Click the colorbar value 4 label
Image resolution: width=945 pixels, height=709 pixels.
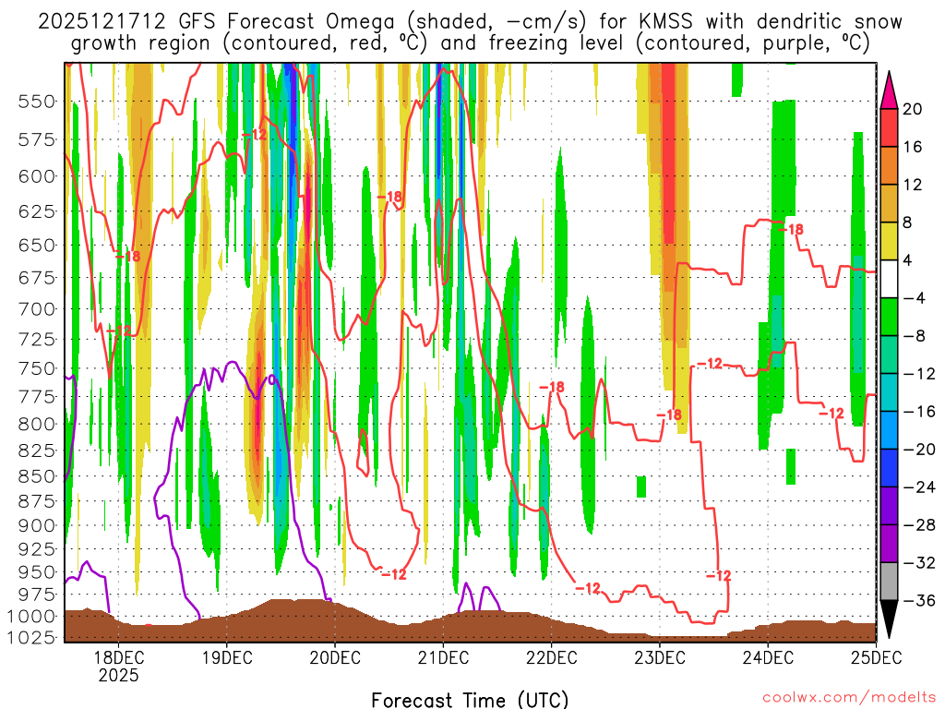[x=908, y=260]
